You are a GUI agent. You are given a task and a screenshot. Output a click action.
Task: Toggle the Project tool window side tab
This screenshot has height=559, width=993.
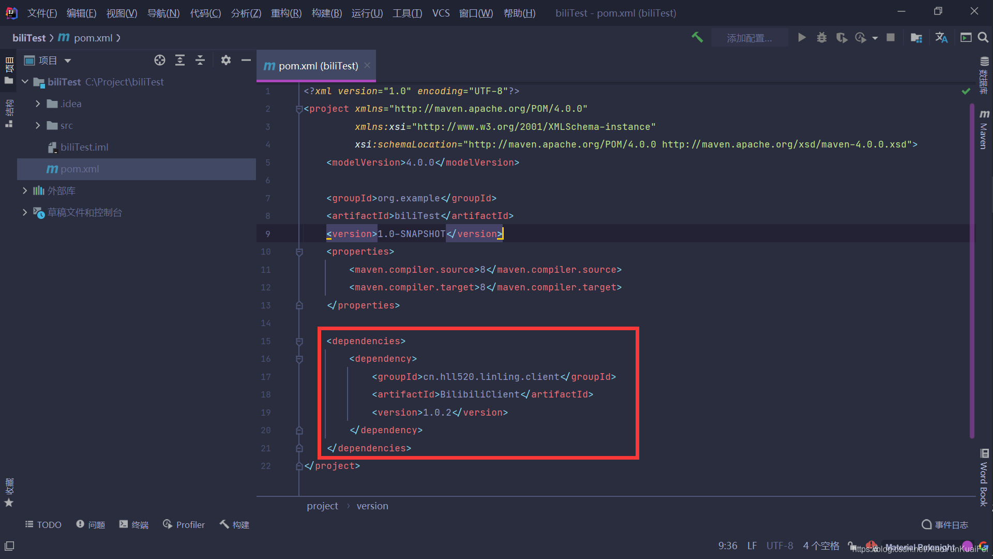(x=9, y=70)
